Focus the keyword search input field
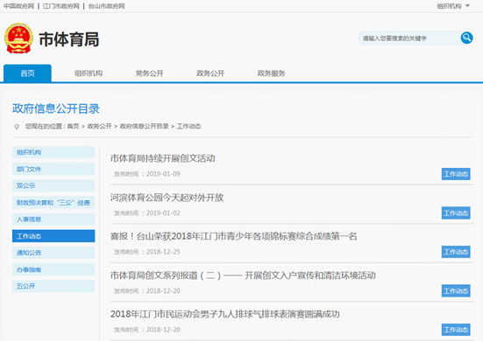 [409, 38]
